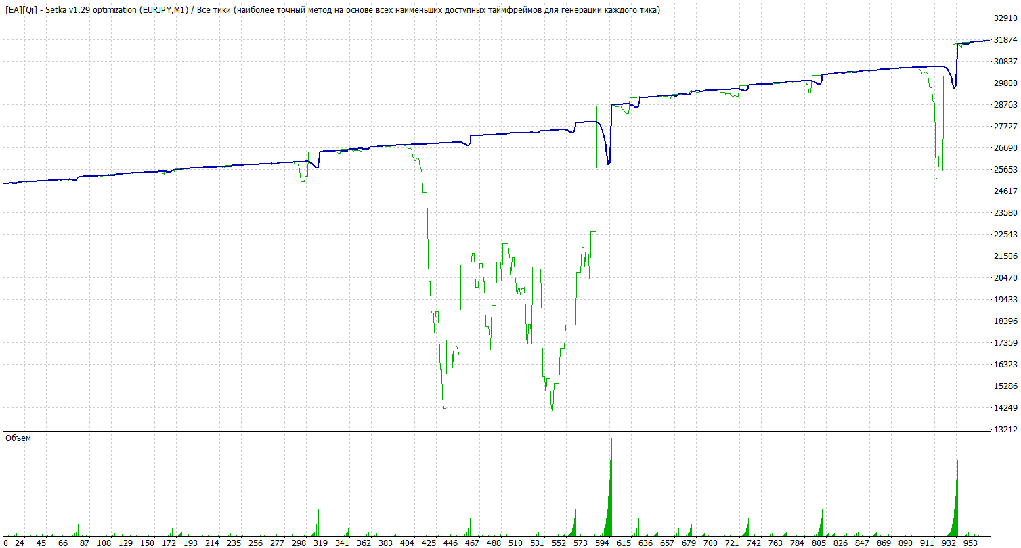
Task: Select the 488 trade number label
Action: click(x=494, y=543)
